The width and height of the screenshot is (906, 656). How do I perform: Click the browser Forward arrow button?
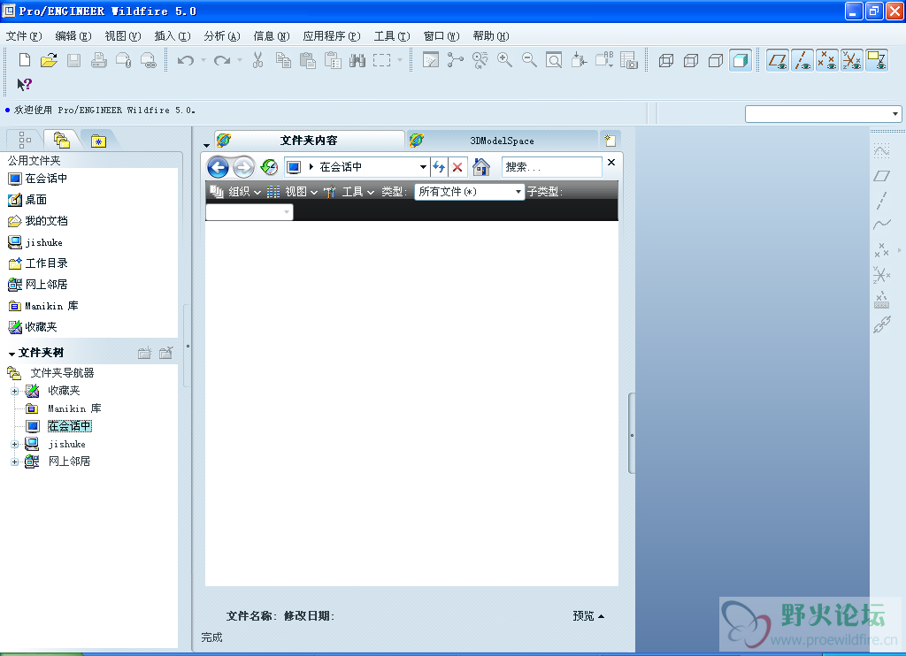tap(243, 167)
